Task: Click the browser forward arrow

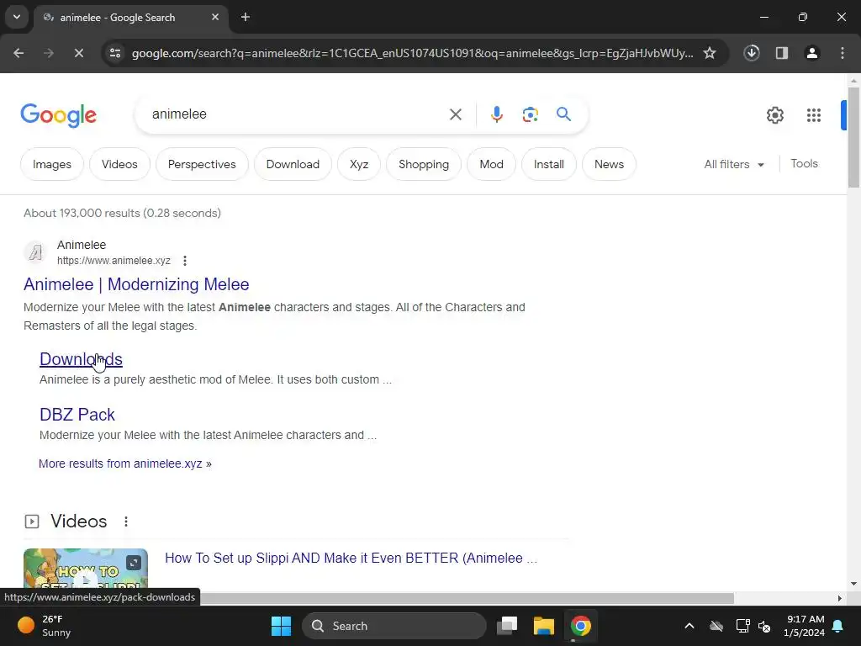Action: coord(48,53)
